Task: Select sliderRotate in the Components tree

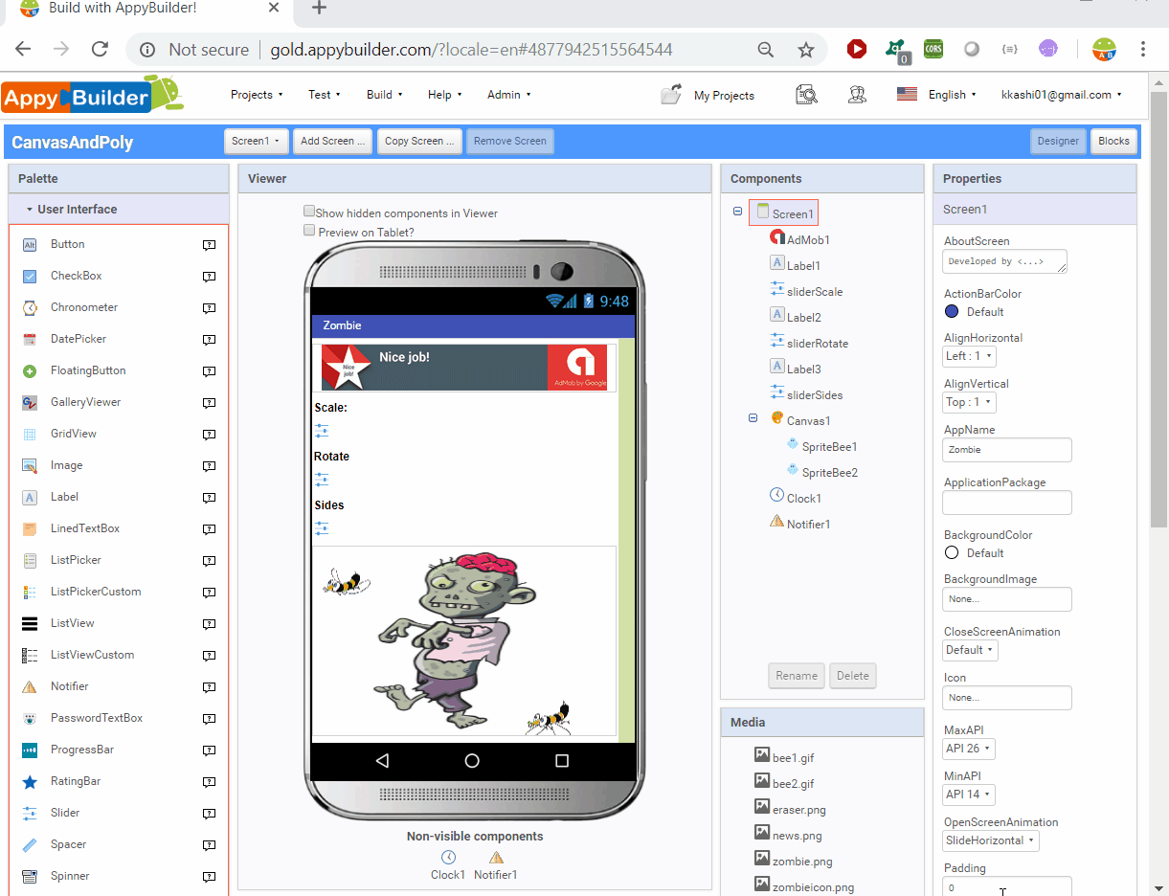Action: point(818,344)
